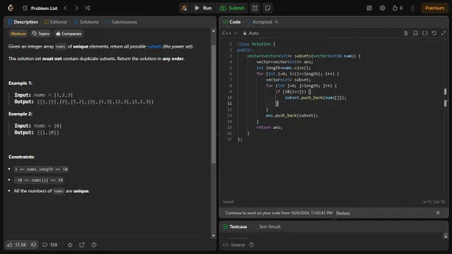452x254 pixels.
Task: Open the C++ language dropdown
Action: click(230, 33)
